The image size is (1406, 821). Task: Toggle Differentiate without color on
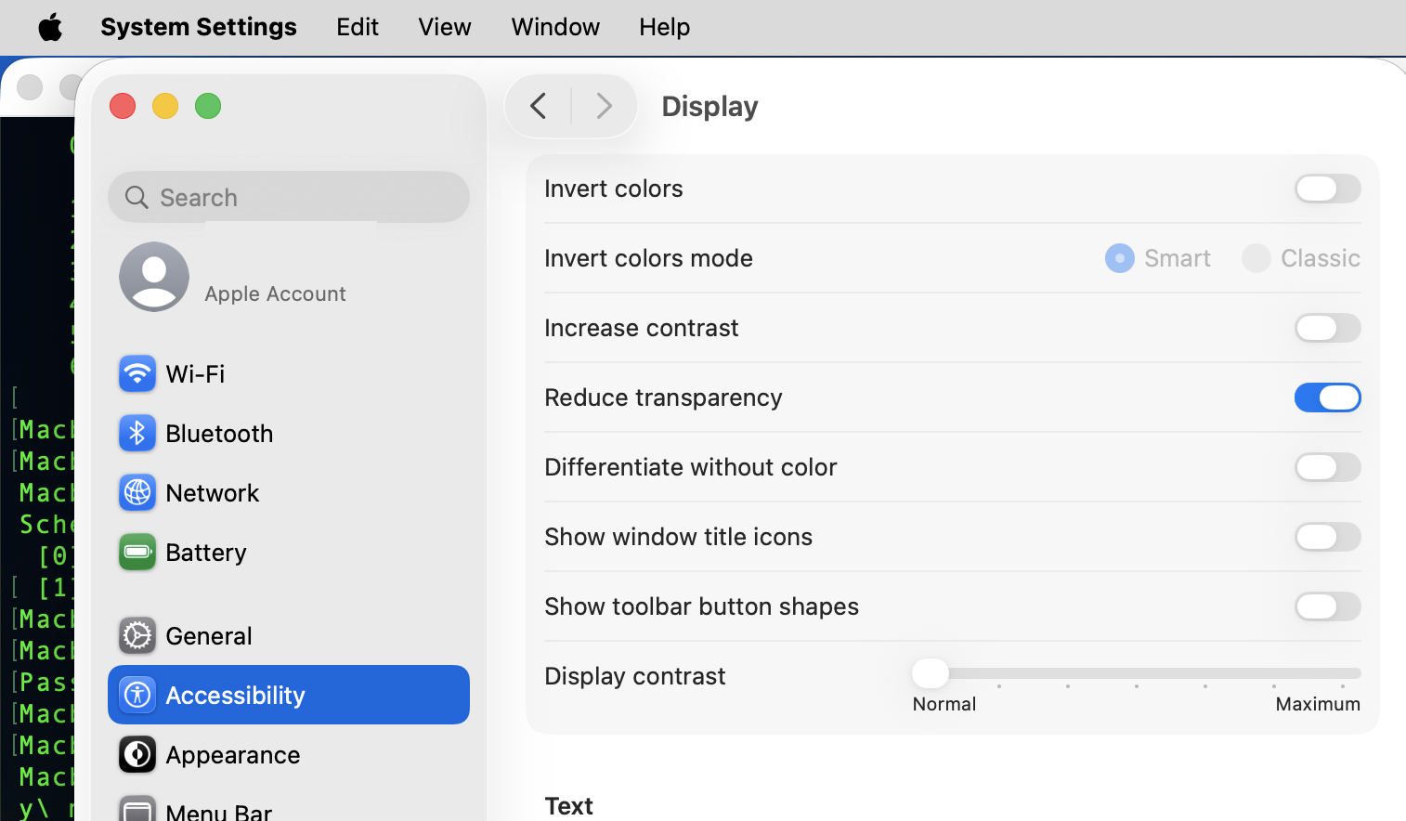click(x=1327, y=467)
